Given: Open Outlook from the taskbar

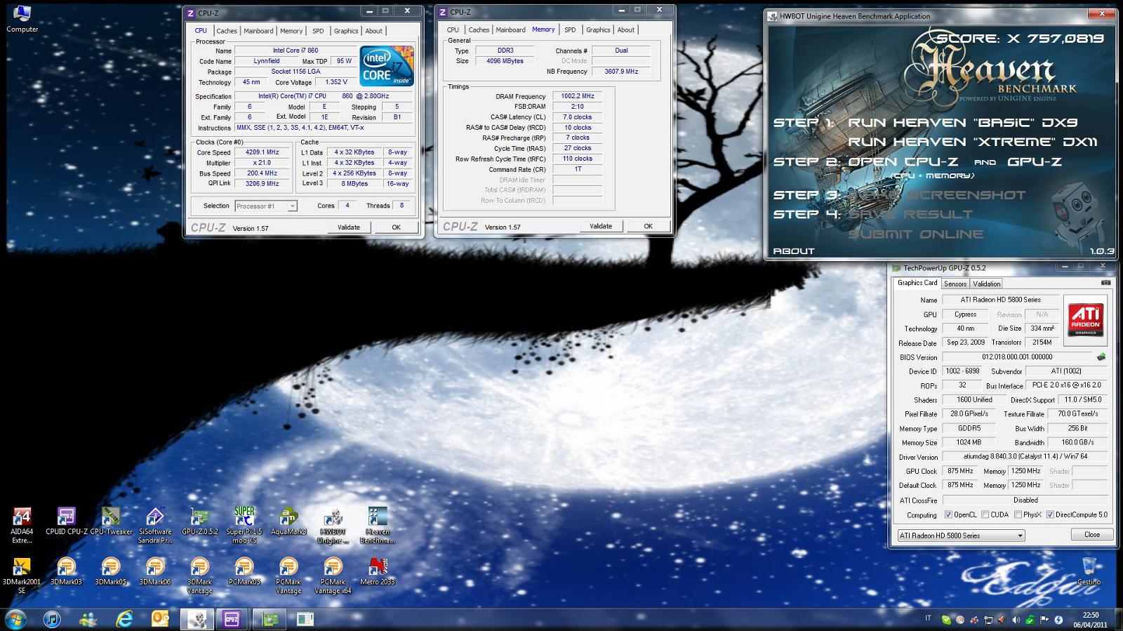Looking at the screenshot, I should (161, 619).
